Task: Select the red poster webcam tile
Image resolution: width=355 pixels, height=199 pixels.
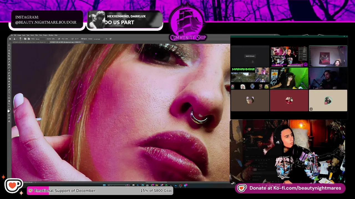Action: [x=328, y=56]
